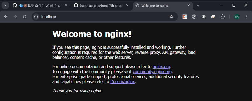
Task: Open the f5.com/nginx link
Action: (123, 82)
